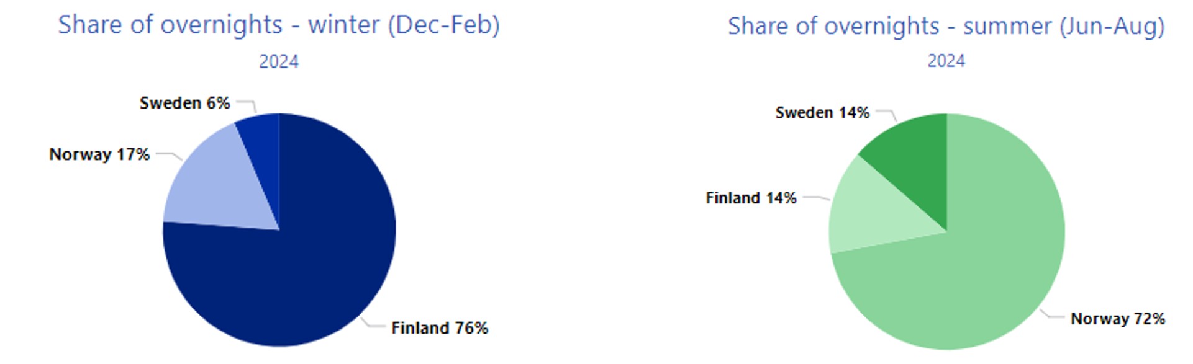
Task: Click the leader line beside Finland 76%
Action: (x=373, y=324)
